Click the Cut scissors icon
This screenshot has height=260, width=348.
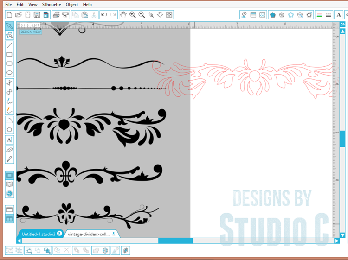(94, 15)
